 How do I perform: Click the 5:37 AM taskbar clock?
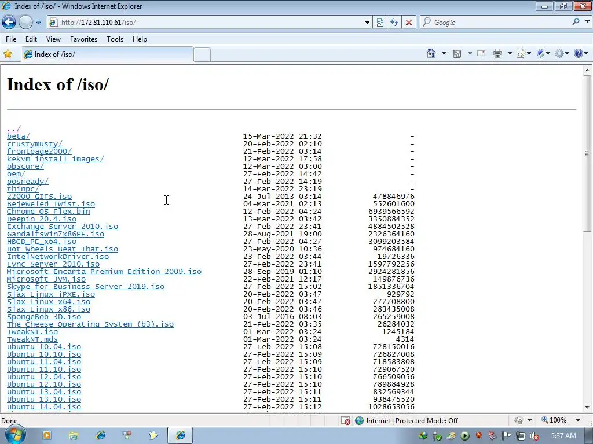(564, 436)
